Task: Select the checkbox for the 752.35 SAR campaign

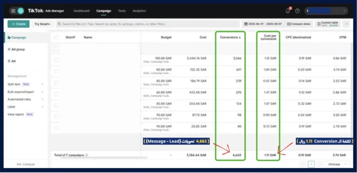Action: click(56, 71)
